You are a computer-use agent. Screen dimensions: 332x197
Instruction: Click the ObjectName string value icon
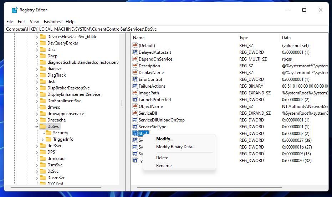pos(135,106)
